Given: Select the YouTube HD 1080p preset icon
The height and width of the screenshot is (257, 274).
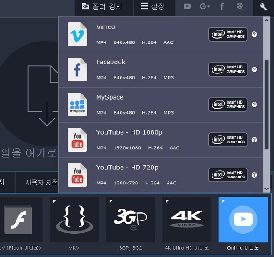Looking at the screenshot, I should pos(77,140).
